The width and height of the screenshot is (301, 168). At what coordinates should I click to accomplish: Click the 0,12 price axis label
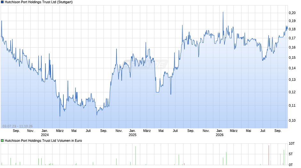pyautogui.click(x=292, y=92)
